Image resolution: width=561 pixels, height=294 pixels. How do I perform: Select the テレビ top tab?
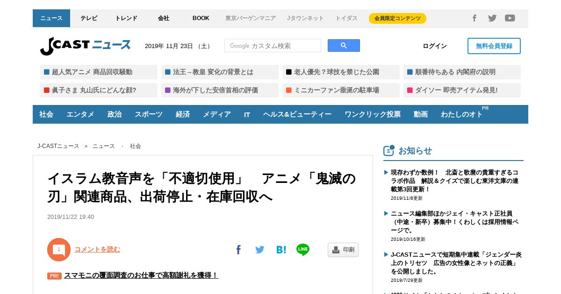point(89,18)
